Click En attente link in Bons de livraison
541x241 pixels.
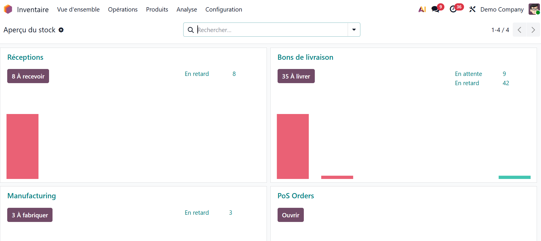click(469, 74)
